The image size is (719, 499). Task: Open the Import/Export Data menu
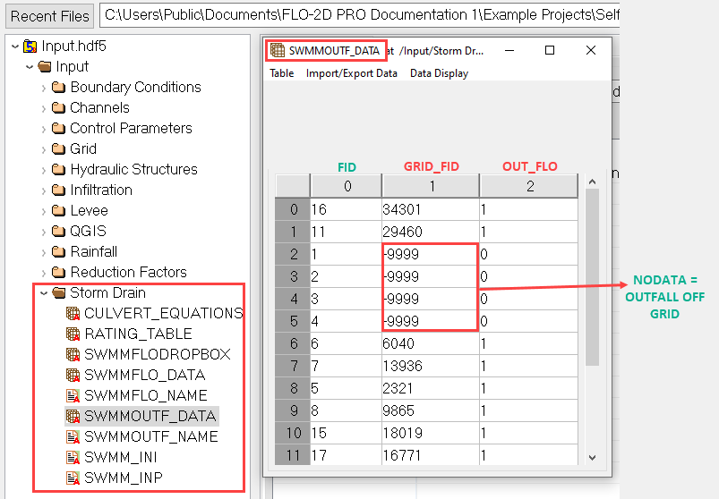[x=351, y=73]
